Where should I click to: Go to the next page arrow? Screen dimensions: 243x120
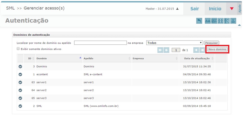196,50
